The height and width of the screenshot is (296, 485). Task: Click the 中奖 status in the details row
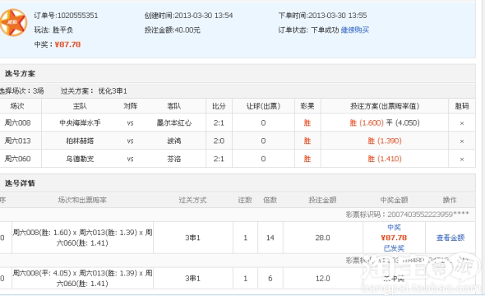pyautogui.click(x=394, y=227)
